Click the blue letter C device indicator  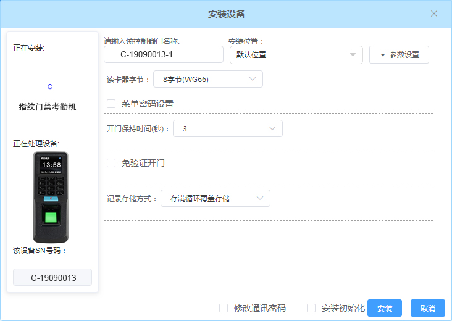pos(50,86)
